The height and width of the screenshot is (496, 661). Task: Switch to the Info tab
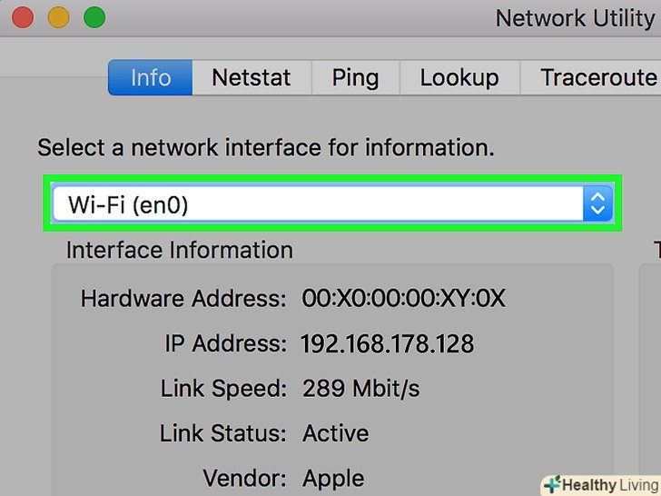151,77
